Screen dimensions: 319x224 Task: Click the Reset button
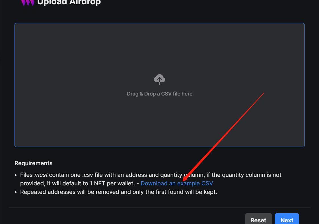click(258, 219)
